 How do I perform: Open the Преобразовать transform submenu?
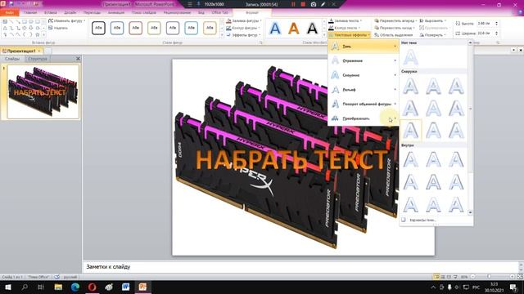pos(364,118)
